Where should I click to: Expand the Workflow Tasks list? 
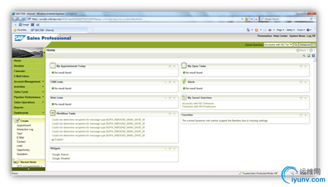[x=58, y=139]
